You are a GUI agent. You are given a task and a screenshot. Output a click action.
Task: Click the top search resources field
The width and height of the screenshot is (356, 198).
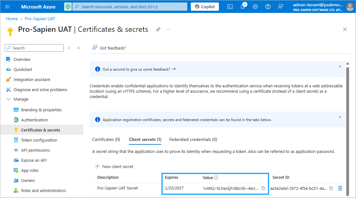[130, 7]
